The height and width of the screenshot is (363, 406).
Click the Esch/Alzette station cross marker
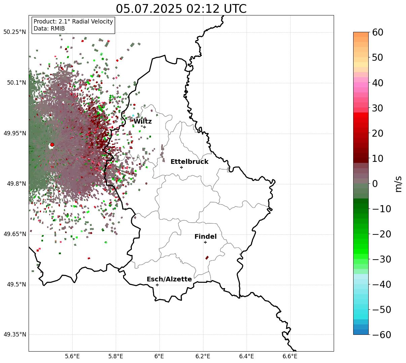click(x=157, y=285)
